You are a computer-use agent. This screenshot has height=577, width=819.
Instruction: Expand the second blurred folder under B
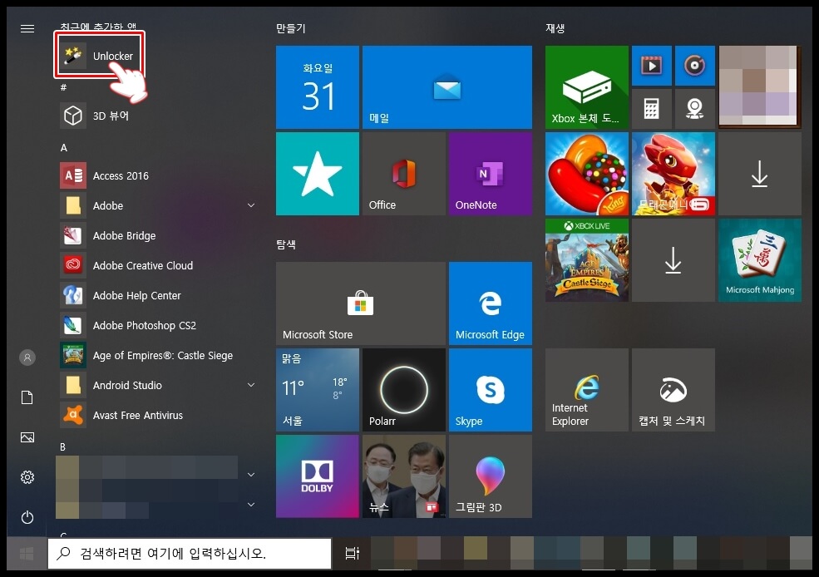click(x=251, y=505)
